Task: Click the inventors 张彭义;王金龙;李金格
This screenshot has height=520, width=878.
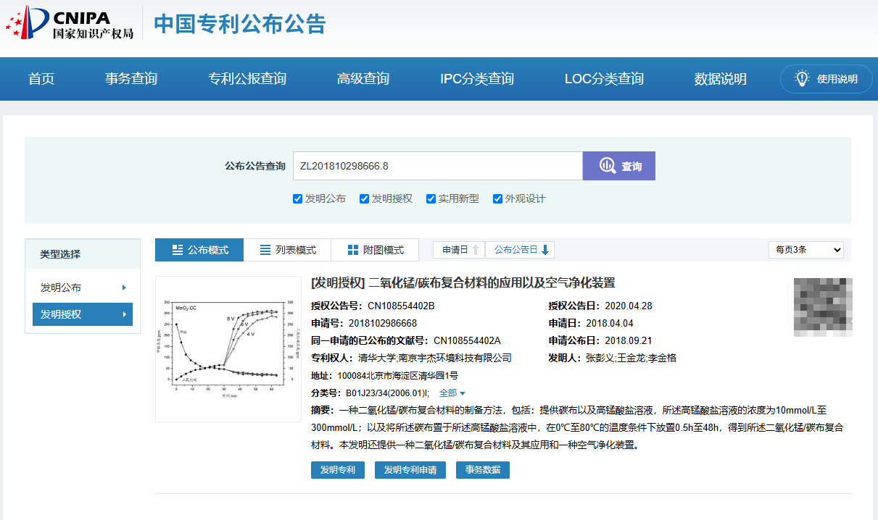Action: click(631, 358)
